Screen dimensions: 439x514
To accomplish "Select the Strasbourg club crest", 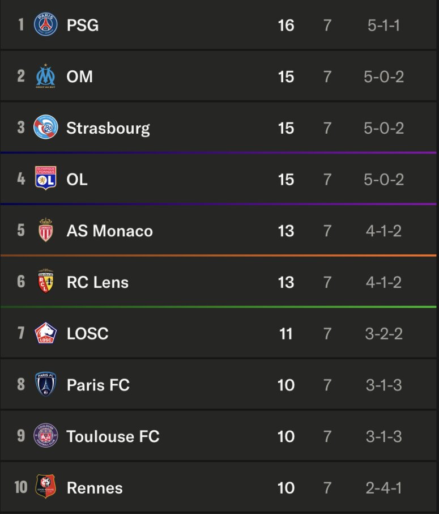I will pyautogui.click(x=45, y=128).
